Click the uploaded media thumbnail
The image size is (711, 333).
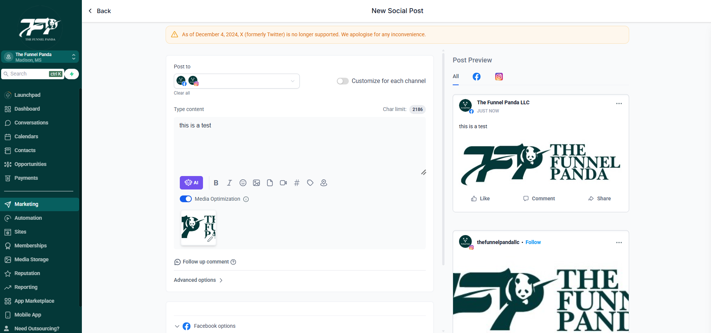[x=198, y=227]
